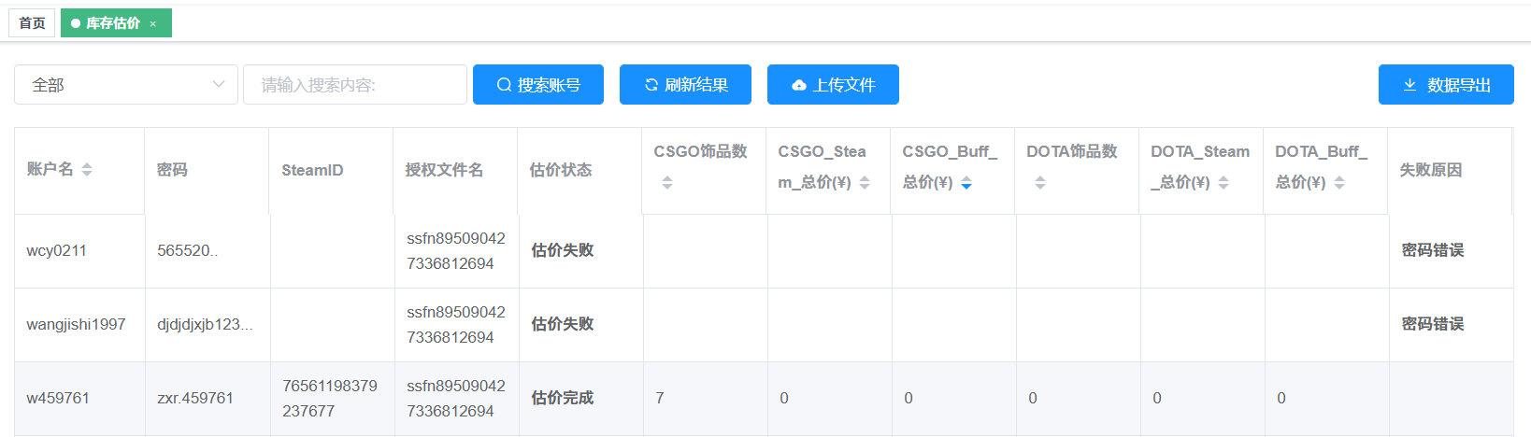The image size is (1531, 437).
Task: Click SteamID 76561198379237677
Action: click(330, 398)
